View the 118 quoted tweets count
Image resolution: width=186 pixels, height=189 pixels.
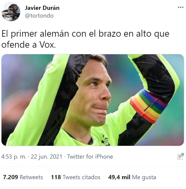coord(56,177)
